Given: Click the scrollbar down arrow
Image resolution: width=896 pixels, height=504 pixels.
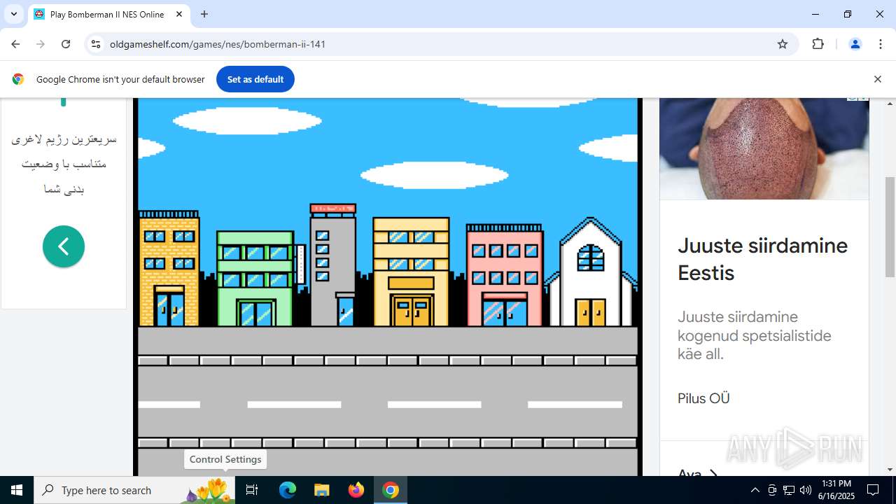Looking at the screenshot, I should click(x=890, y=470).
